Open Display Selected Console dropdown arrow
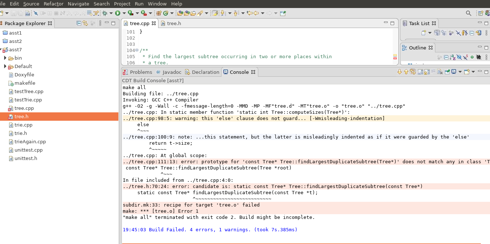Image resolution: width=490 pixels, height=244 pixels. (x=460, y=72)
